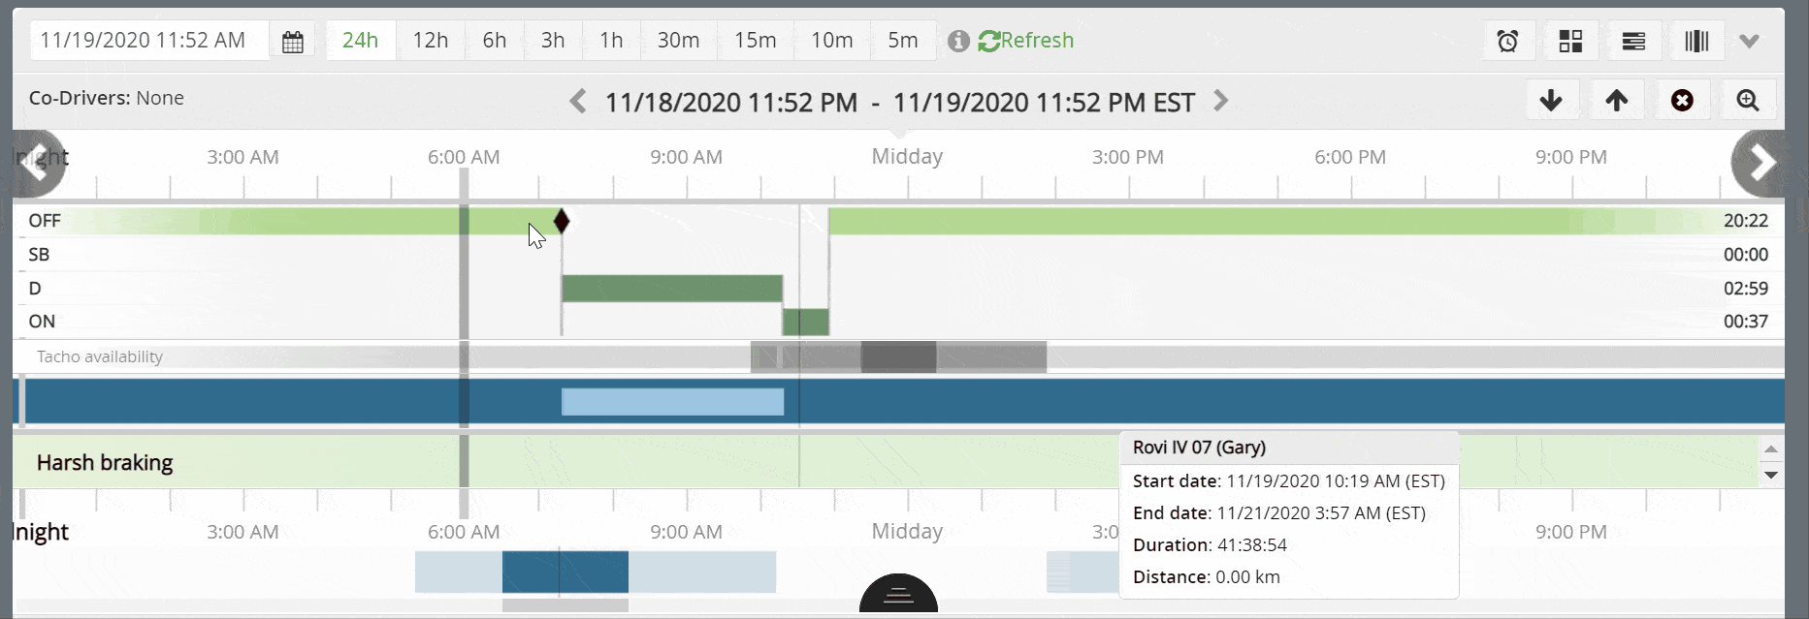Click the black diamond event marker
The height and width of the screenshot is (619, 1809).
click(x=562, y=221)
